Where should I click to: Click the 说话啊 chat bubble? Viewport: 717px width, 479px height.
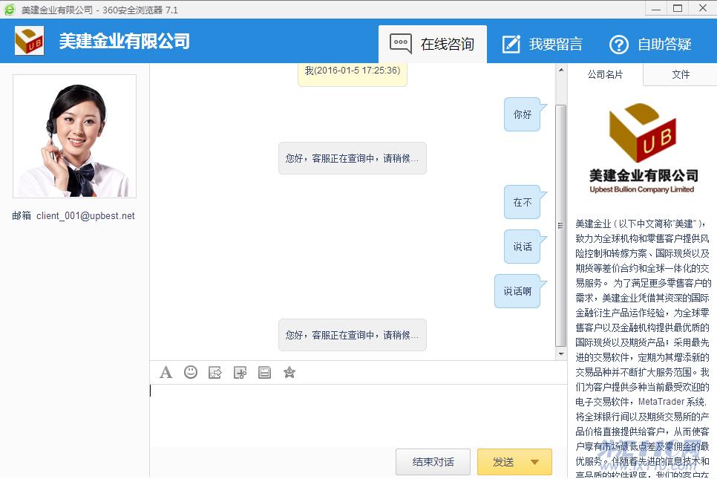(517, 291)
